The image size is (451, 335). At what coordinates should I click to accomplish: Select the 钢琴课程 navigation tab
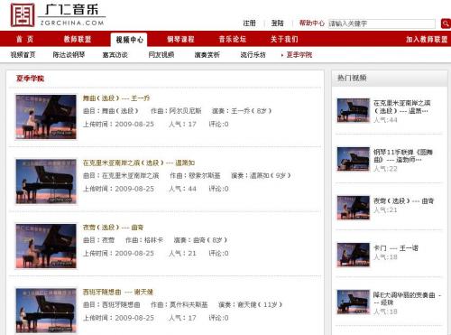[180, 39]
